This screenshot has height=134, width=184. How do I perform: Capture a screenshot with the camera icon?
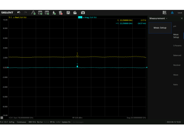tap(83, 13)
